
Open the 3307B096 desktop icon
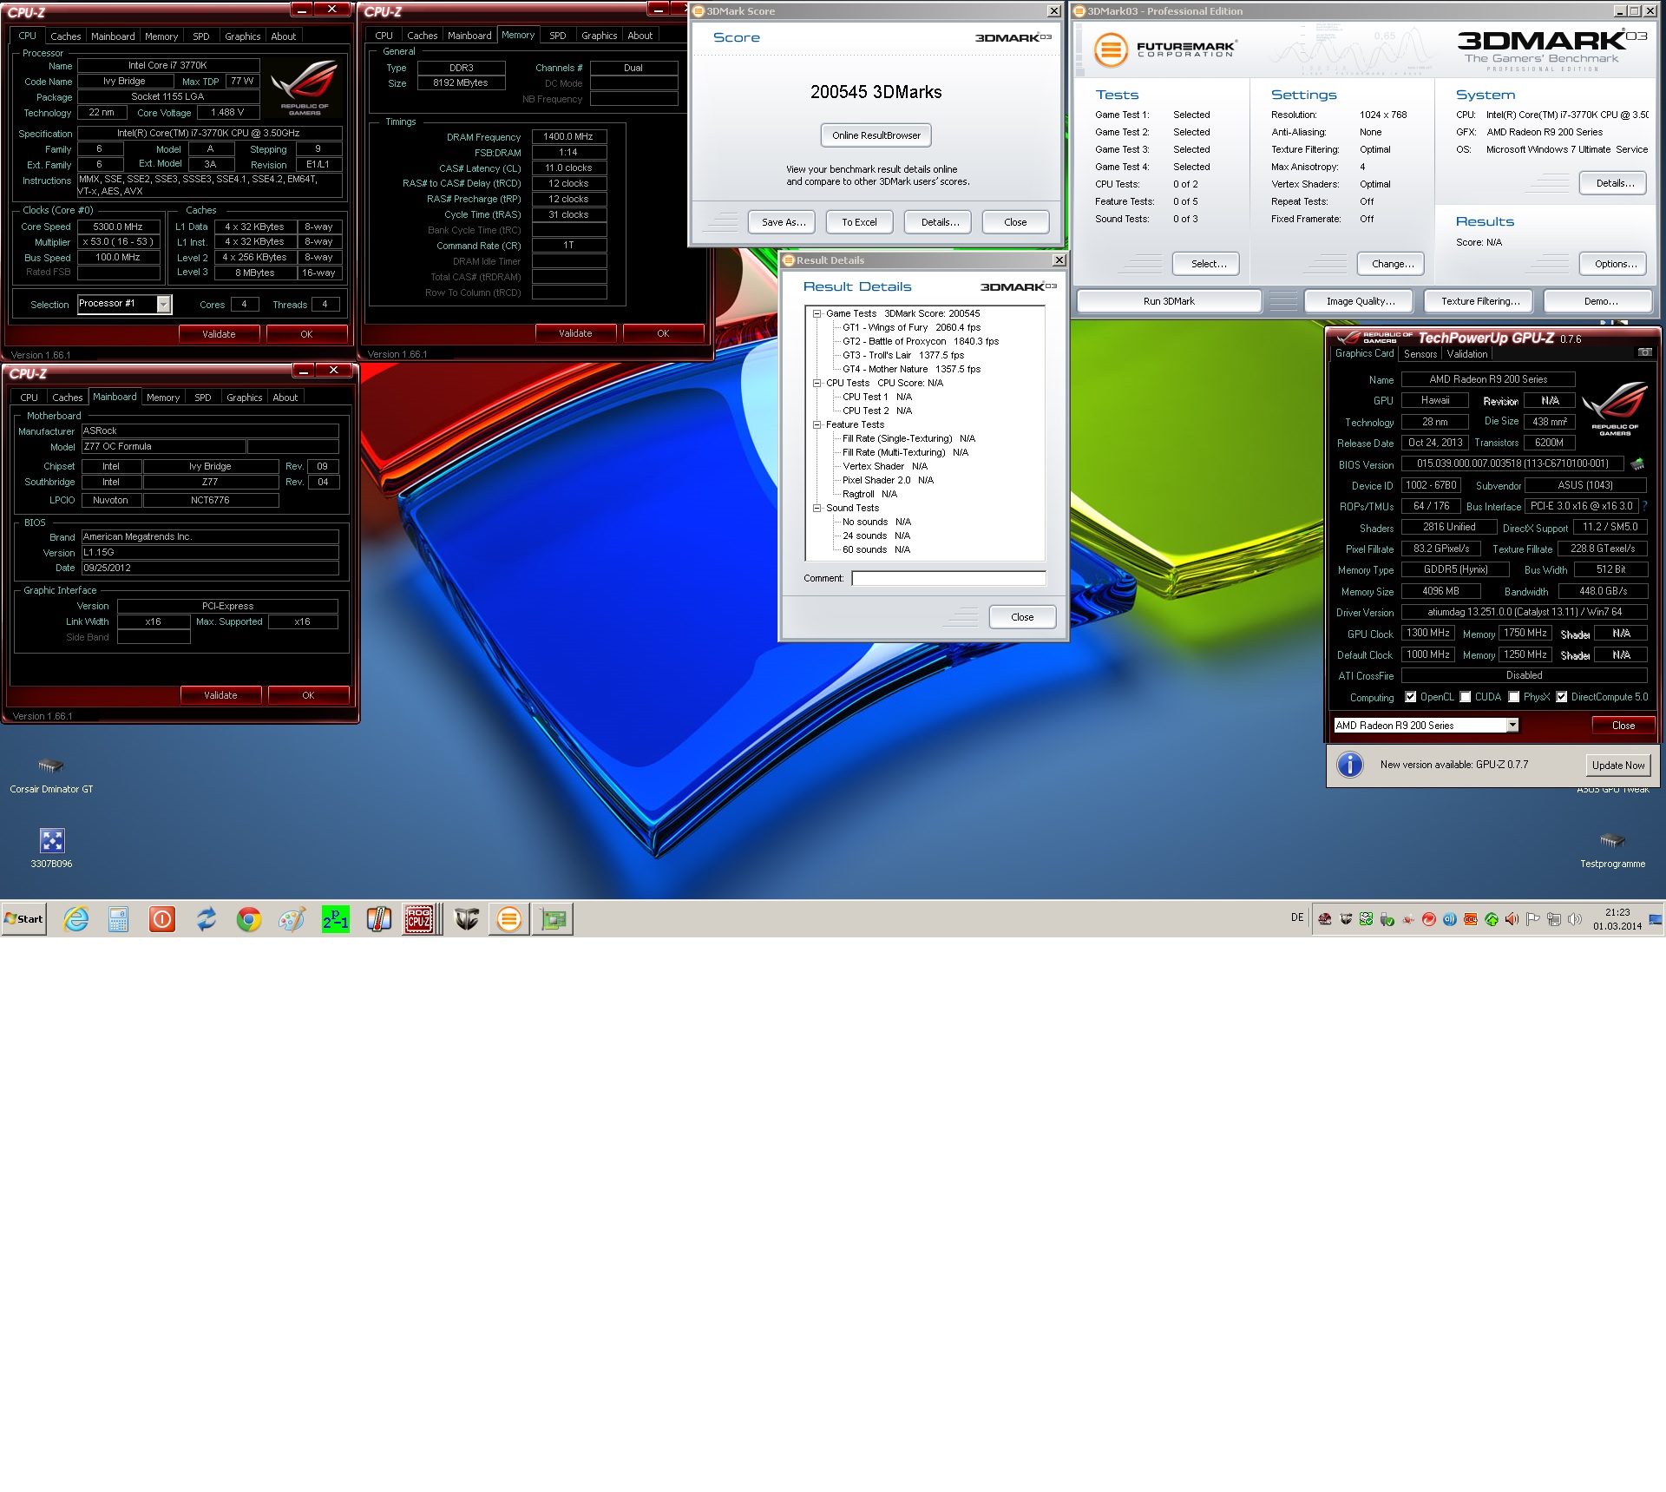coord(52,848)
